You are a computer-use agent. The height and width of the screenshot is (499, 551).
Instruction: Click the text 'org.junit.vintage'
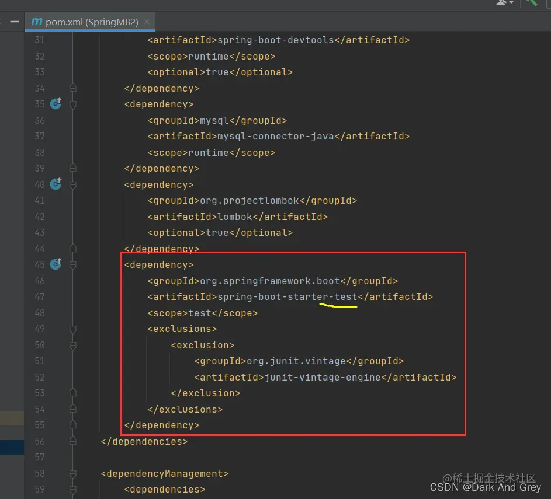[296, 361]
